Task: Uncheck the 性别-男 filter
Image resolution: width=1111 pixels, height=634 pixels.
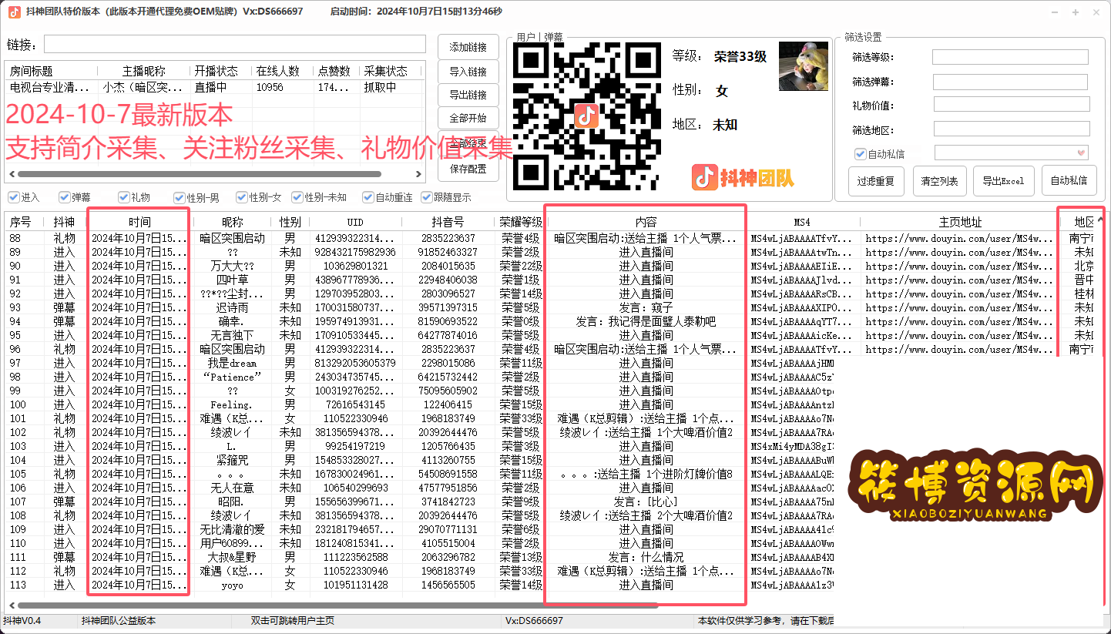Action: coord(179,197)
